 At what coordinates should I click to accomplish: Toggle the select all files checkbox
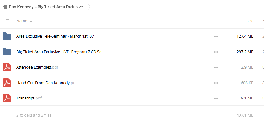coord(8,21)
